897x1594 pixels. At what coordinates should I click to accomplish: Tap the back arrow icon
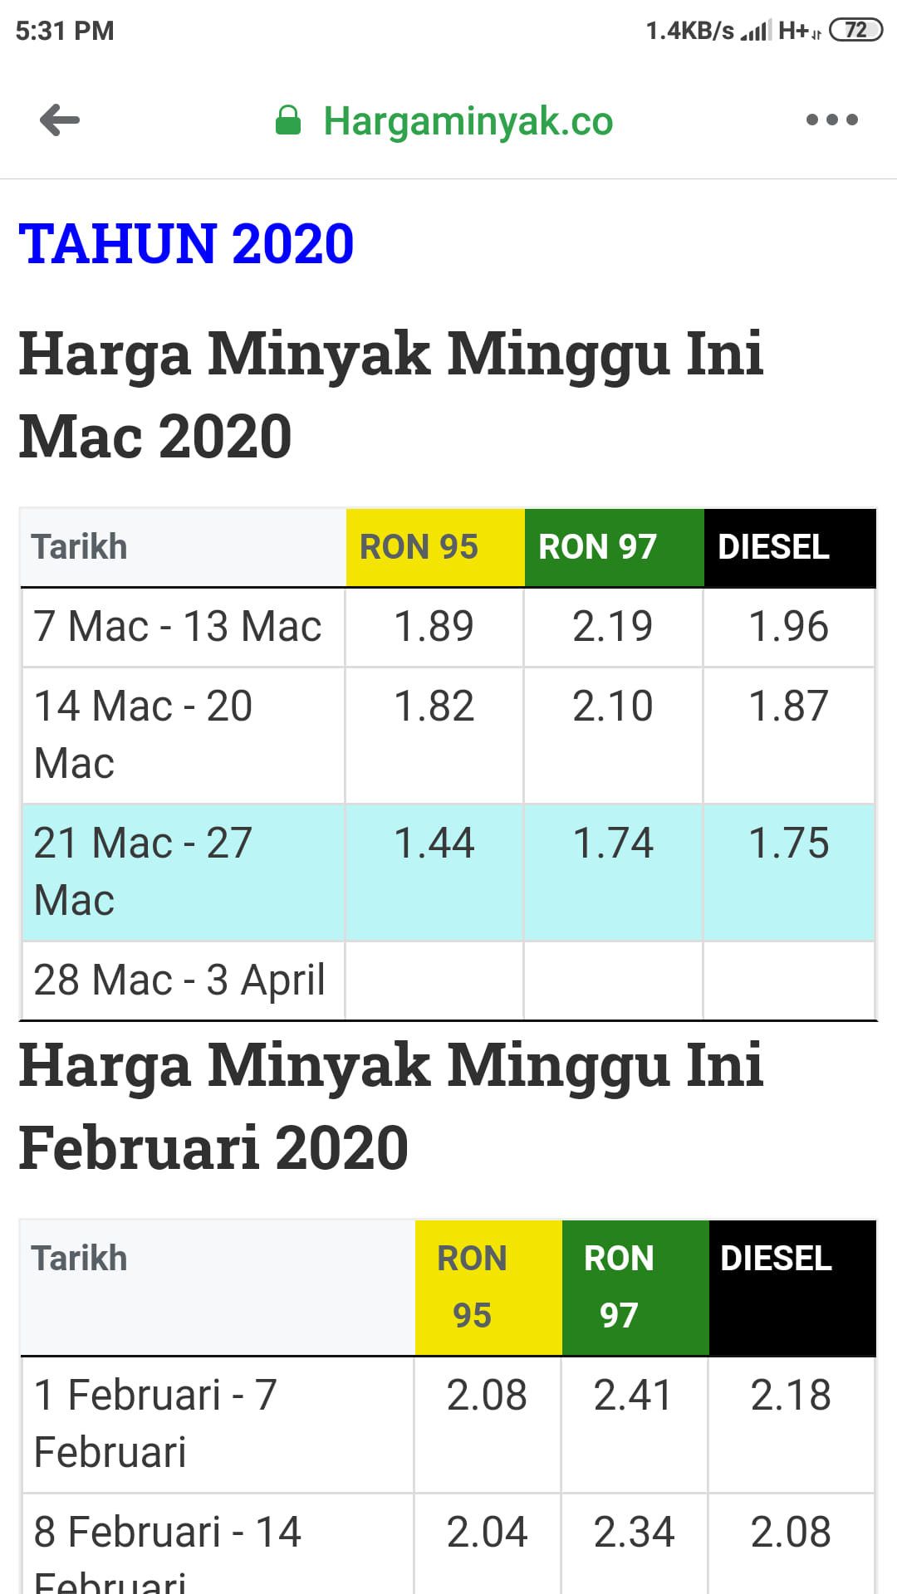pos(60,120)
